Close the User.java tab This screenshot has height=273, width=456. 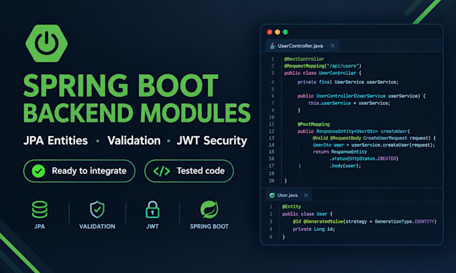pyautogui.click(x=306, y=195)
